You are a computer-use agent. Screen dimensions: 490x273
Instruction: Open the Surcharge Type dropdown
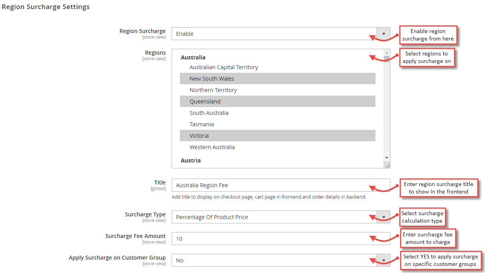click(281, 217)
